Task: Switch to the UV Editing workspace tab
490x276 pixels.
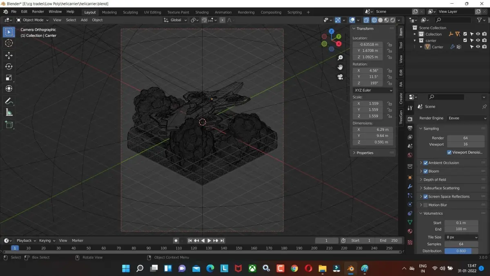Action: pyautogui.click(x=152, y=12)
